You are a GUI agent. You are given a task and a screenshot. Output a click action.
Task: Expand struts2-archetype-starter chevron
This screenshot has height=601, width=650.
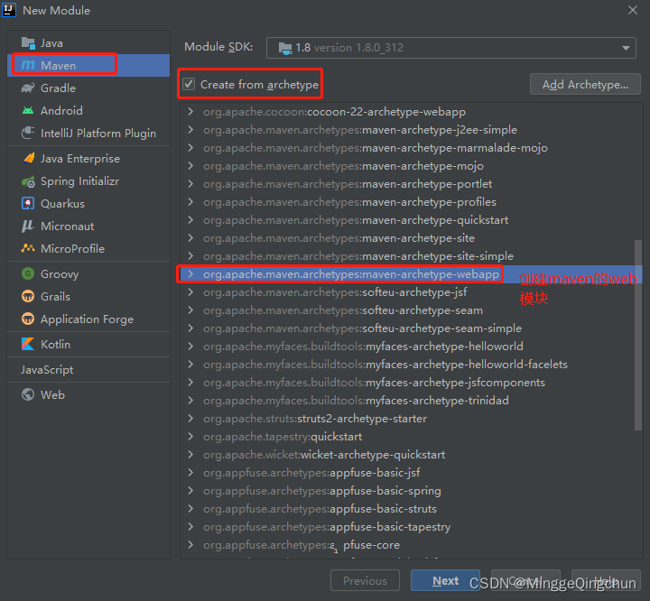click(x=190, y=418)
